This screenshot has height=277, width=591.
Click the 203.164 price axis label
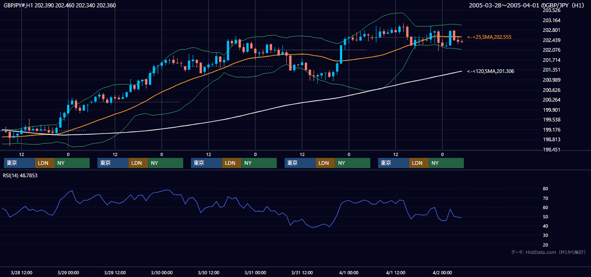click(552, 20)
